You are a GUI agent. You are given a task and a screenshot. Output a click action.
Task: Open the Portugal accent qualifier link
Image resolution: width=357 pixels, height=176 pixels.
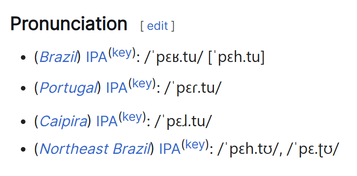[x=68, y=88]
